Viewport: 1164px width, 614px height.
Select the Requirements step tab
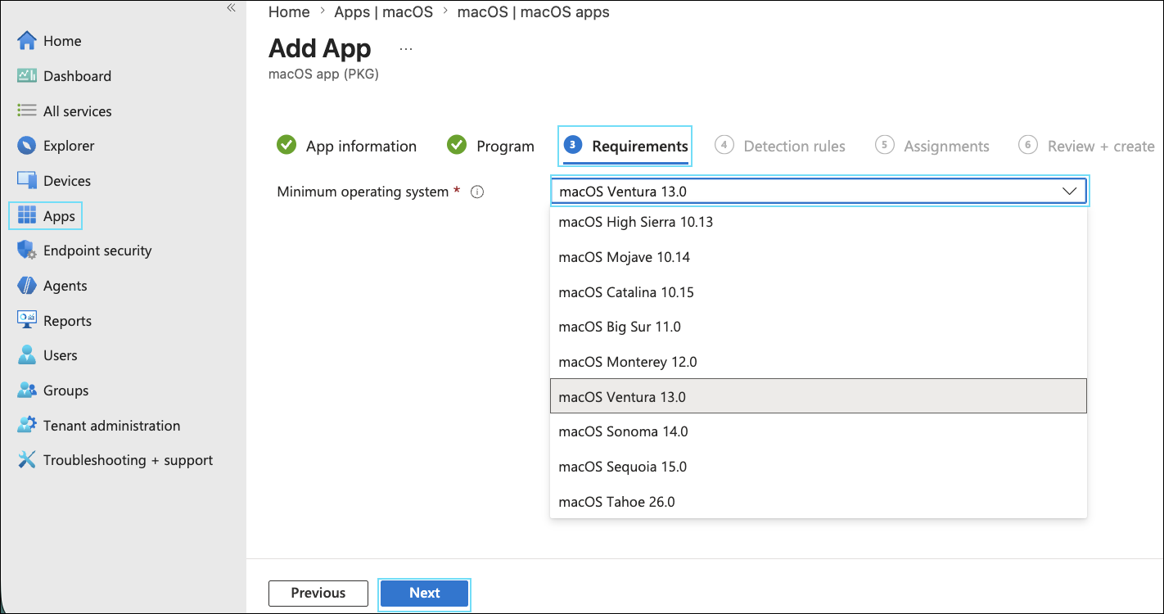click(x=625, y=146)
